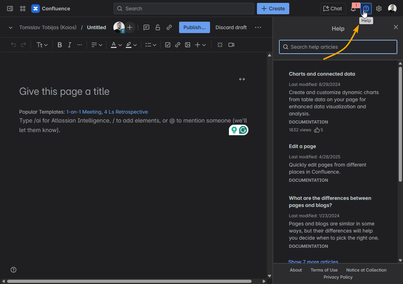Open the app switcher grid menu

click(23, 8)
